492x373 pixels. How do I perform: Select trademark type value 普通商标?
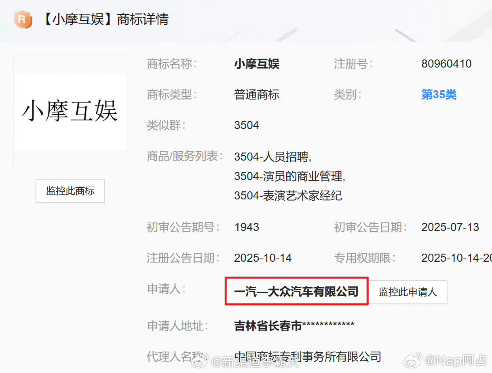tap(257, 95)
